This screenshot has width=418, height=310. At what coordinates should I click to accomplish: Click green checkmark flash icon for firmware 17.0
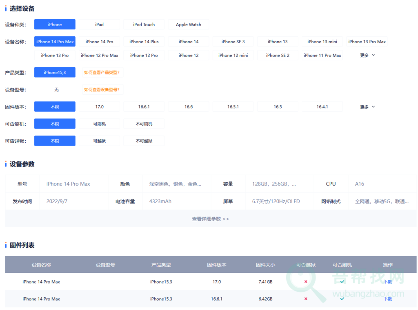coord(342,282)
